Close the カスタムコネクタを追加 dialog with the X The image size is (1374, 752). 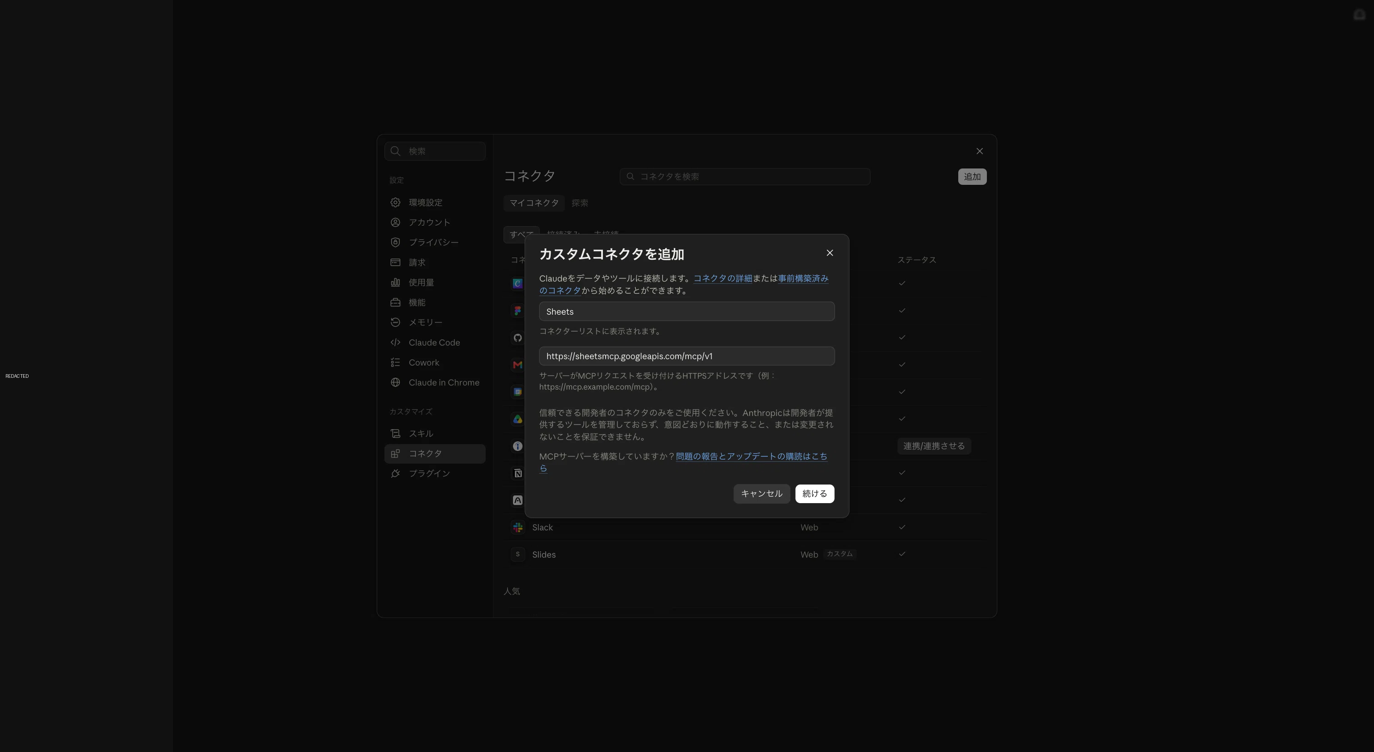pos(829,252)
